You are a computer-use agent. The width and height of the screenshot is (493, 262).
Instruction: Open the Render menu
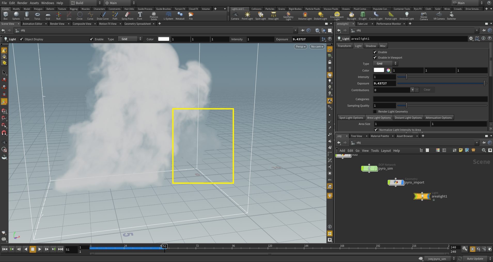pyautogui.click(x=22, y=3)
